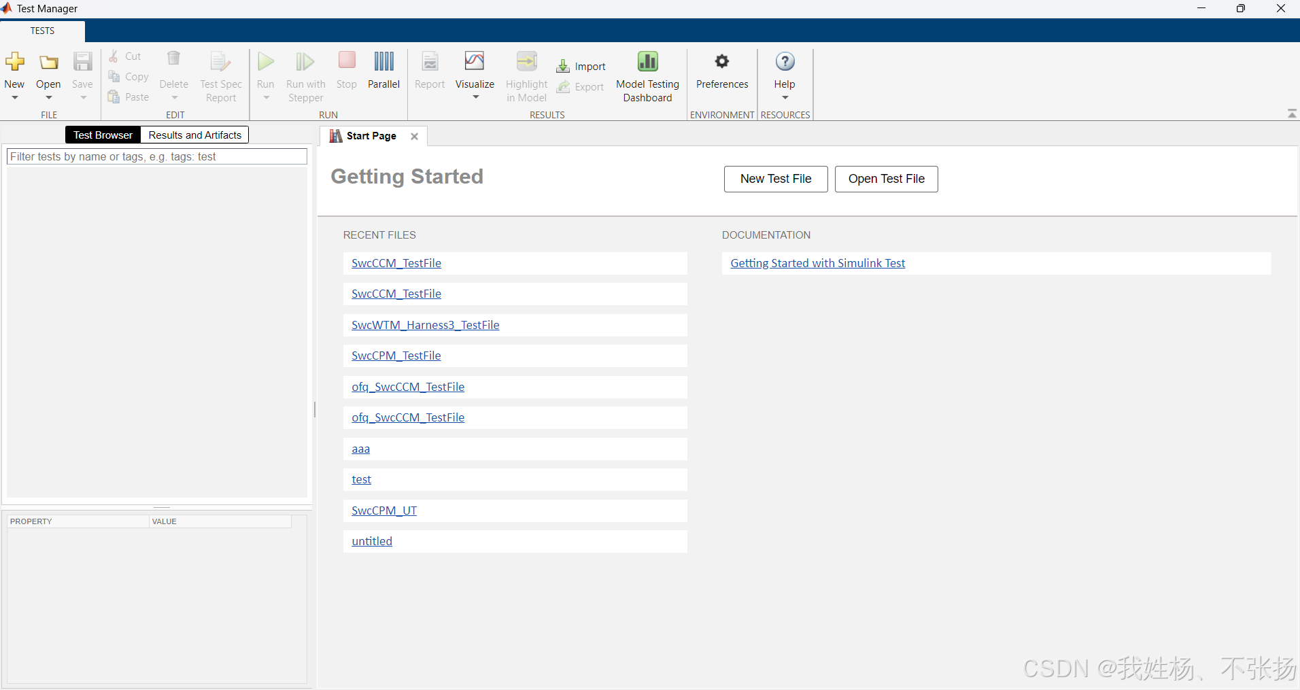The height and width of the screenshot is (690, 1300).
Task: Click the filter tests input field
Action: [x=157, y=156]
